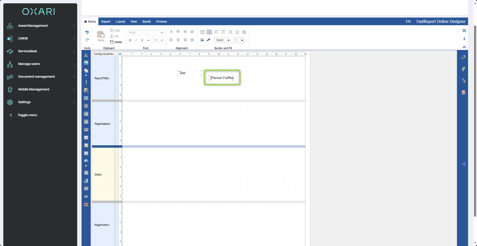
Task: Open the Events lightning panel
Action: click(x=463, y=69)
